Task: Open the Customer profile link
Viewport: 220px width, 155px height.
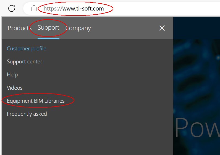Action: [x=27, y=49]
